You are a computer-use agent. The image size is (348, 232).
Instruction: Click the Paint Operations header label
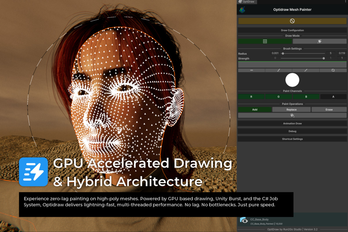pos(292,104)
